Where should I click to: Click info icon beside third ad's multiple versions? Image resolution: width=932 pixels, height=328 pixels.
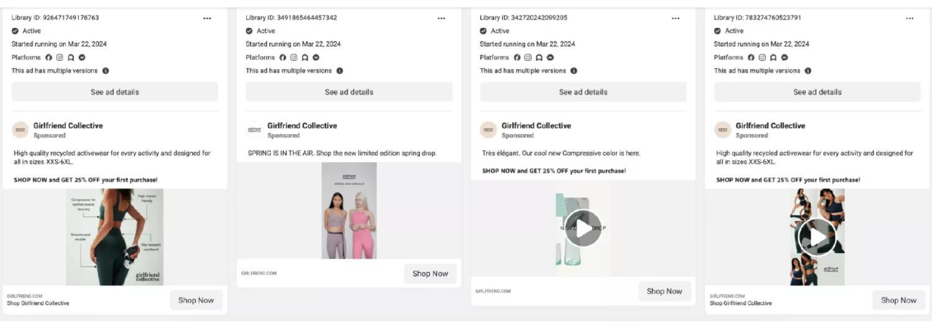coord(573,71)
